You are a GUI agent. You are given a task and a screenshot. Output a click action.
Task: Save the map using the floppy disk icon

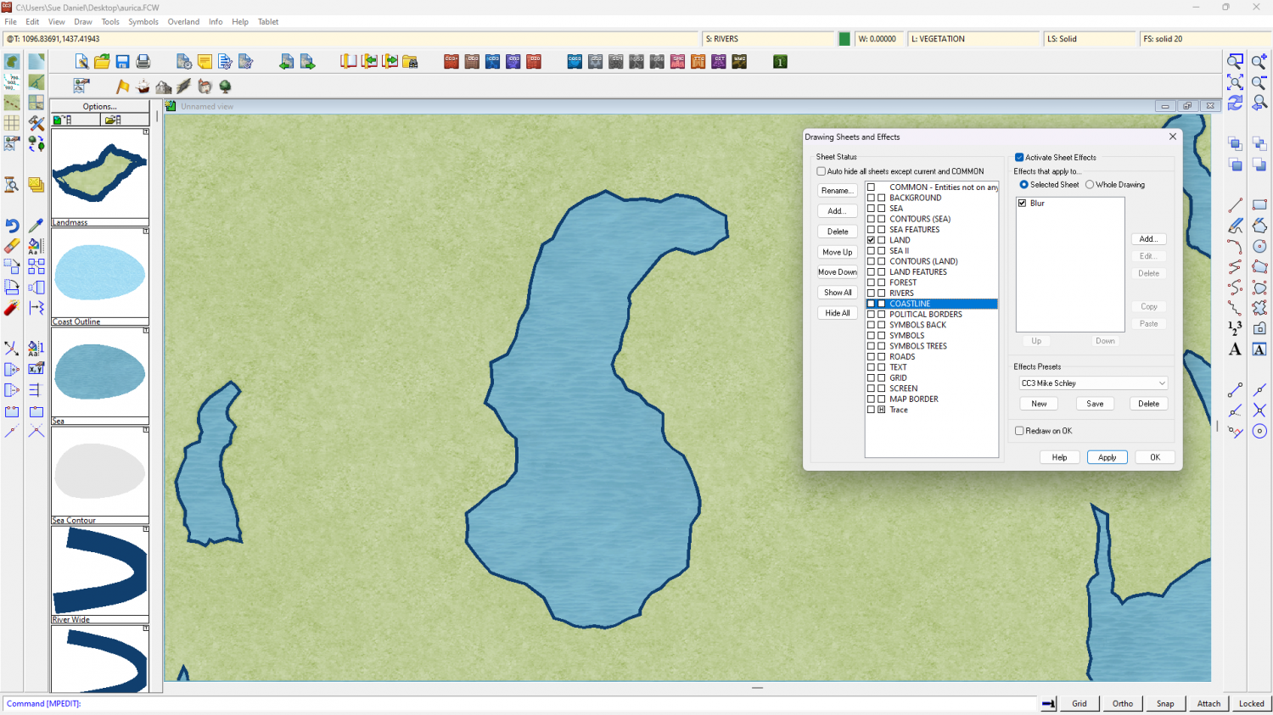click(122, 62)
